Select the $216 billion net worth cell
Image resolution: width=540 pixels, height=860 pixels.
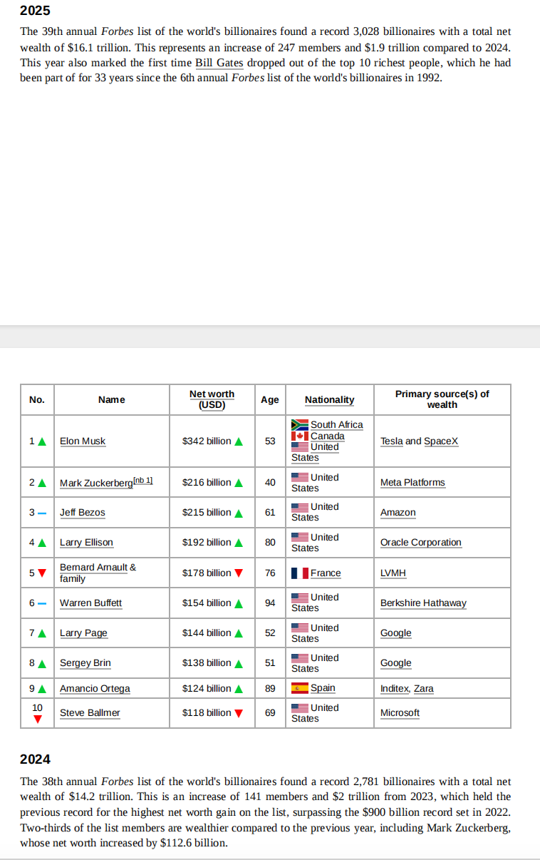[212, 483]
